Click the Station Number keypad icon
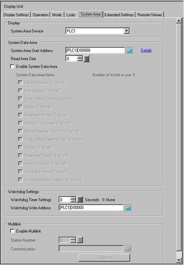This screenshot has height=265, width=184. pos(80,240)
